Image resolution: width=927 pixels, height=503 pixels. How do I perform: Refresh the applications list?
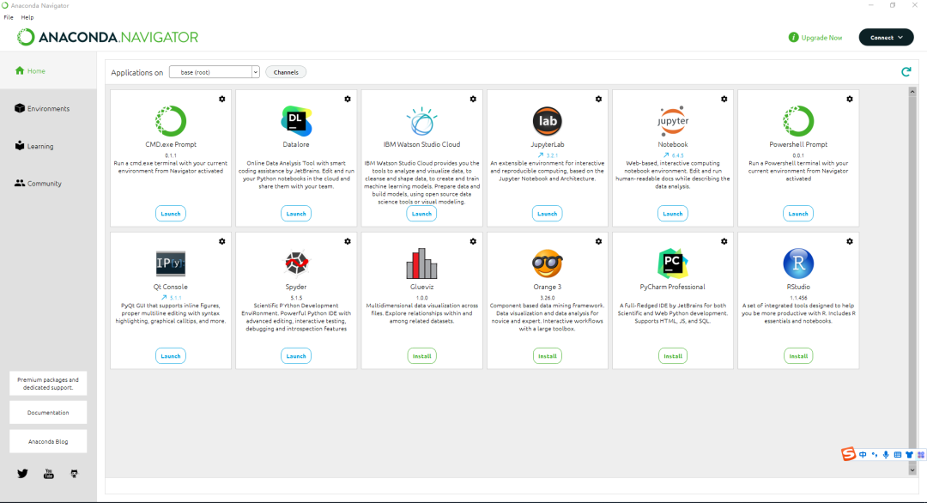point(906,72)
